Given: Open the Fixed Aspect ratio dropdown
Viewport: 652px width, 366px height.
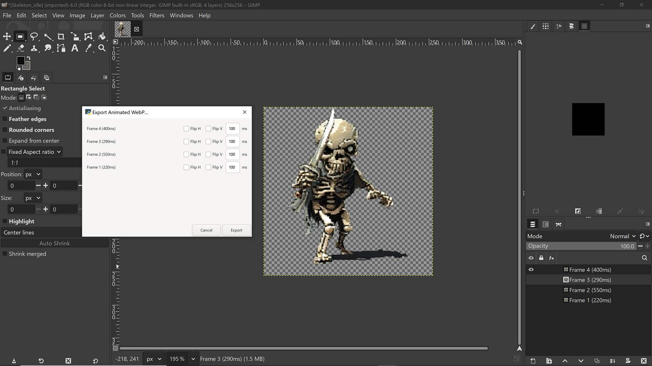Looking at the screenshot, I should pyautogui.click(x=35, y=152).
